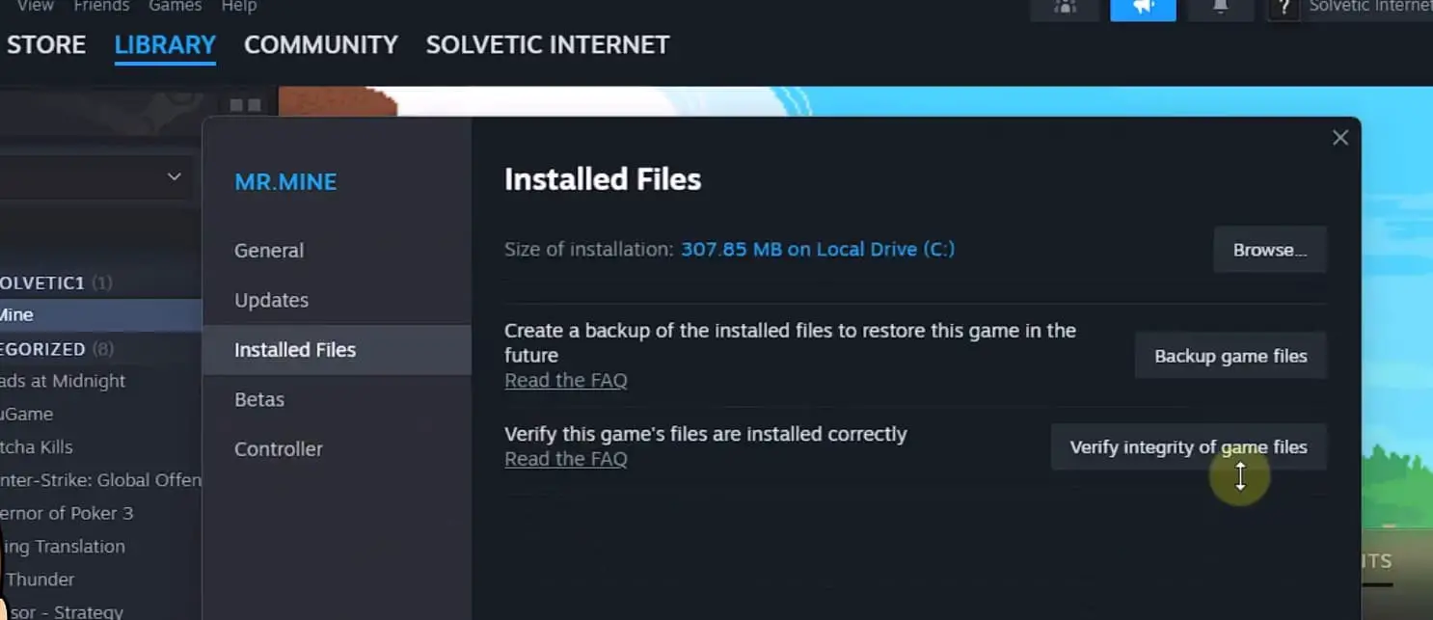This screenshot has width=1433, height=620.
Task: Close the MR.MINE properties dialog
Action: click(1339, 138)
